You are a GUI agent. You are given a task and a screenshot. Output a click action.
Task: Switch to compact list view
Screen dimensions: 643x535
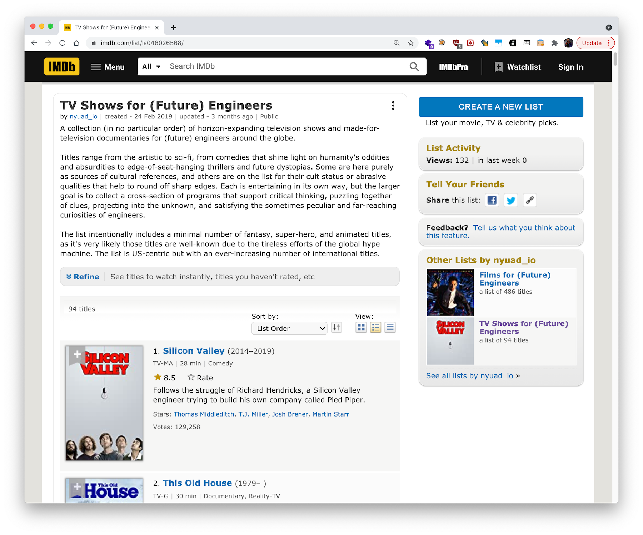pyautogui.click(x=390, y=327)
